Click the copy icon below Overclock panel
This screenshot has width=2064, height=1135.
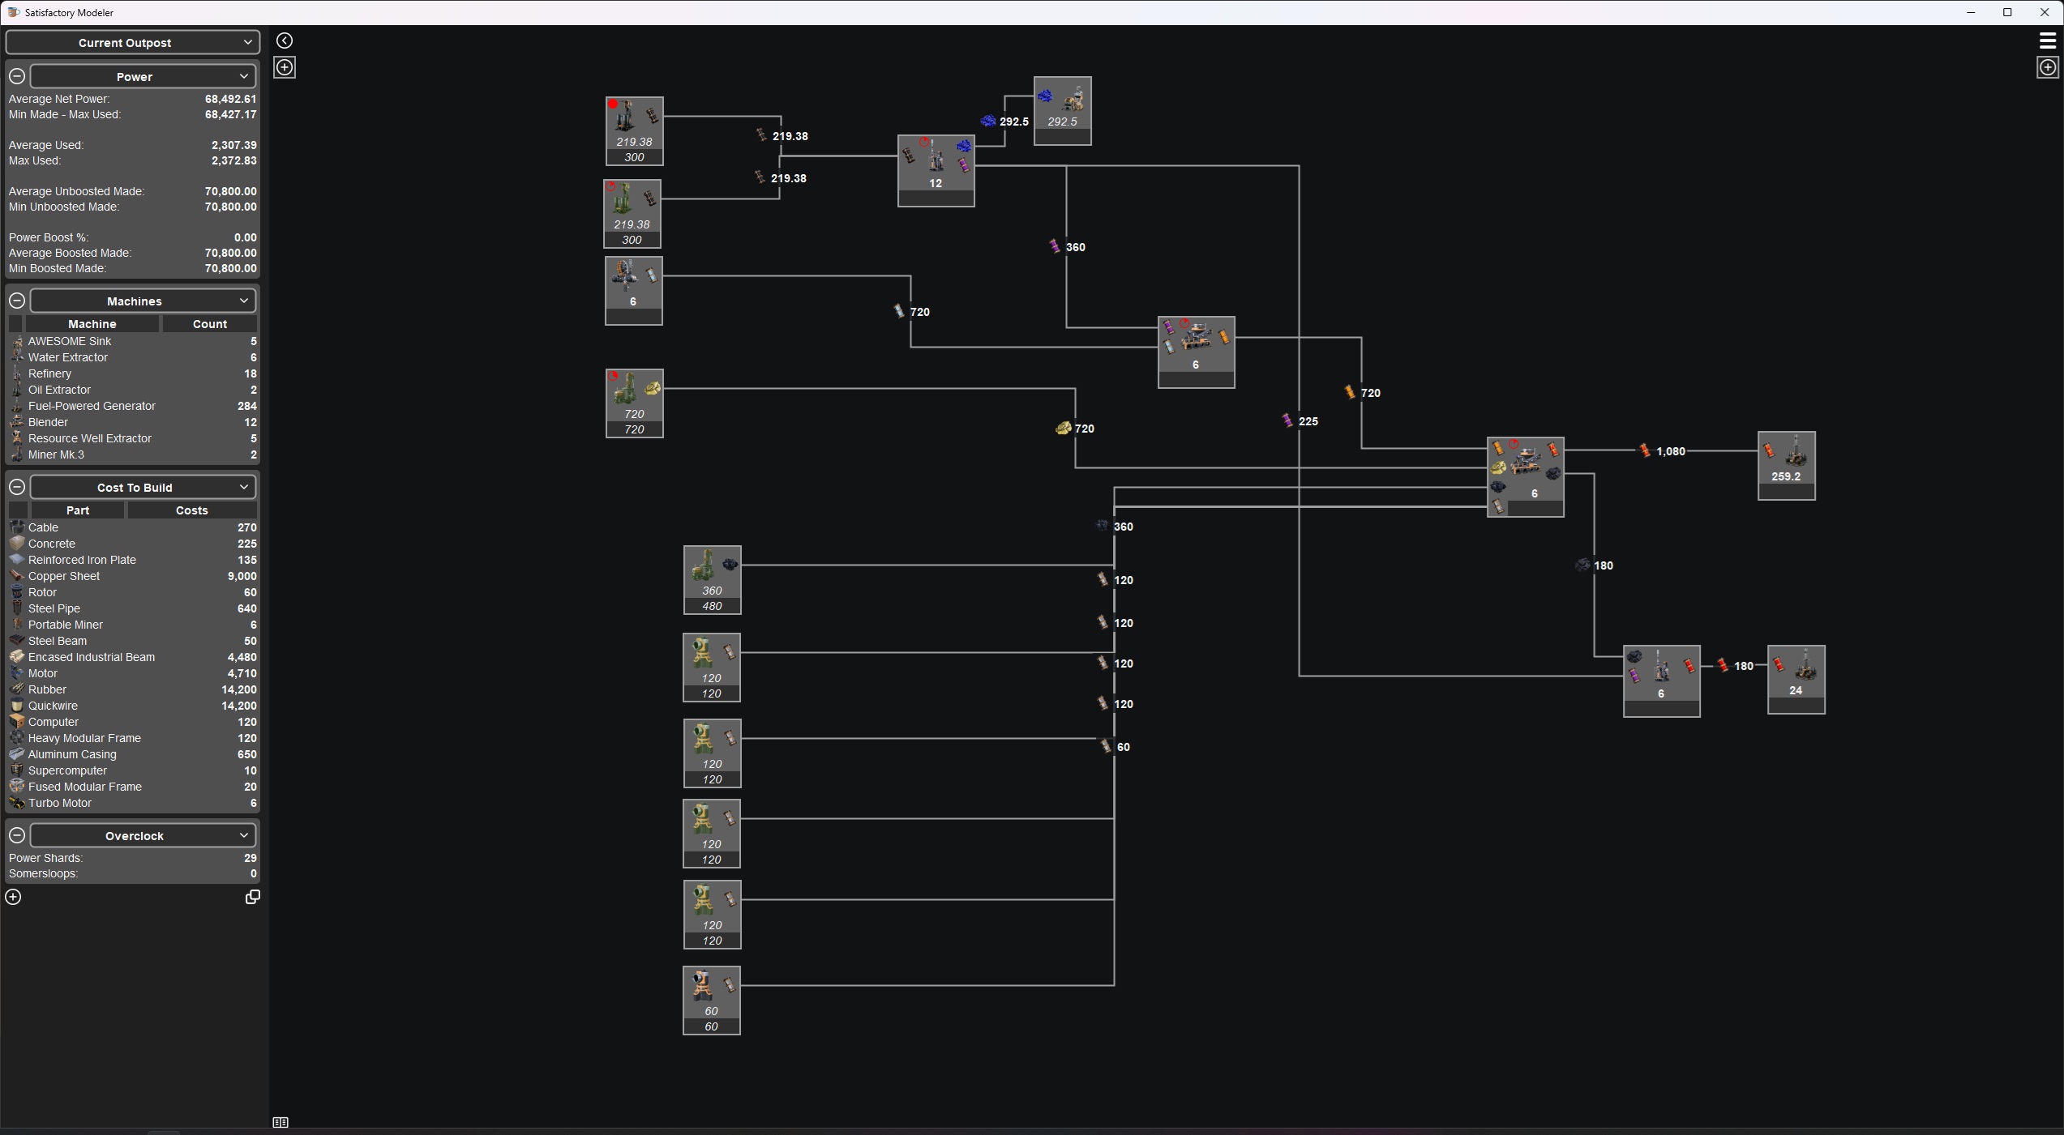click(x=252, y=897)
